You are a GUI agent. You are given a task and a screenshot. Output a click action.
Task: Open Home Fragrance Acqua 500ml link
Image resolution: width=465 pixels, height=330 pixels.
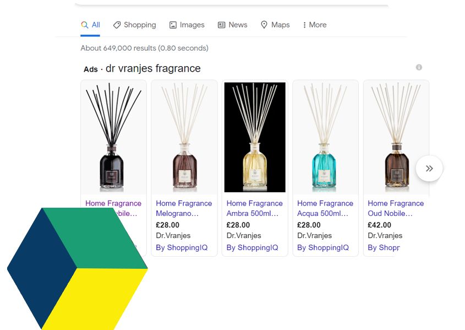pyautogui.click(x=325, y=208)
